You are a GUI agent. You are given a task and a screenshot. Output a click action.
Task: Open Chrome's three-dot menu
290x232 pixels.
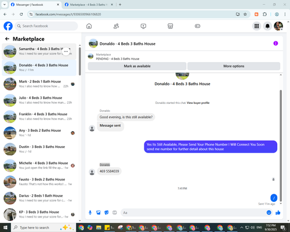pyautogui.click(x=285, y=14)
